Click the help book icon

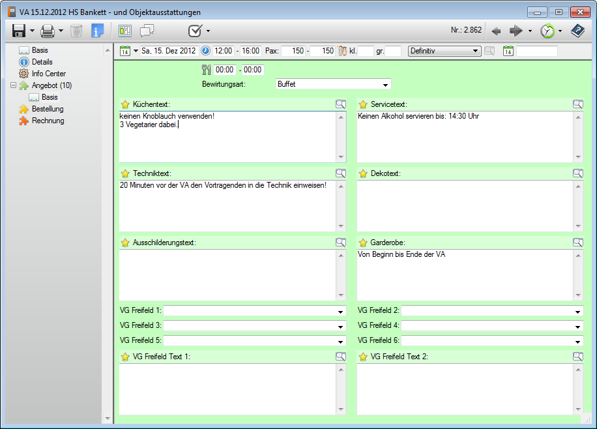coord(577,31)
